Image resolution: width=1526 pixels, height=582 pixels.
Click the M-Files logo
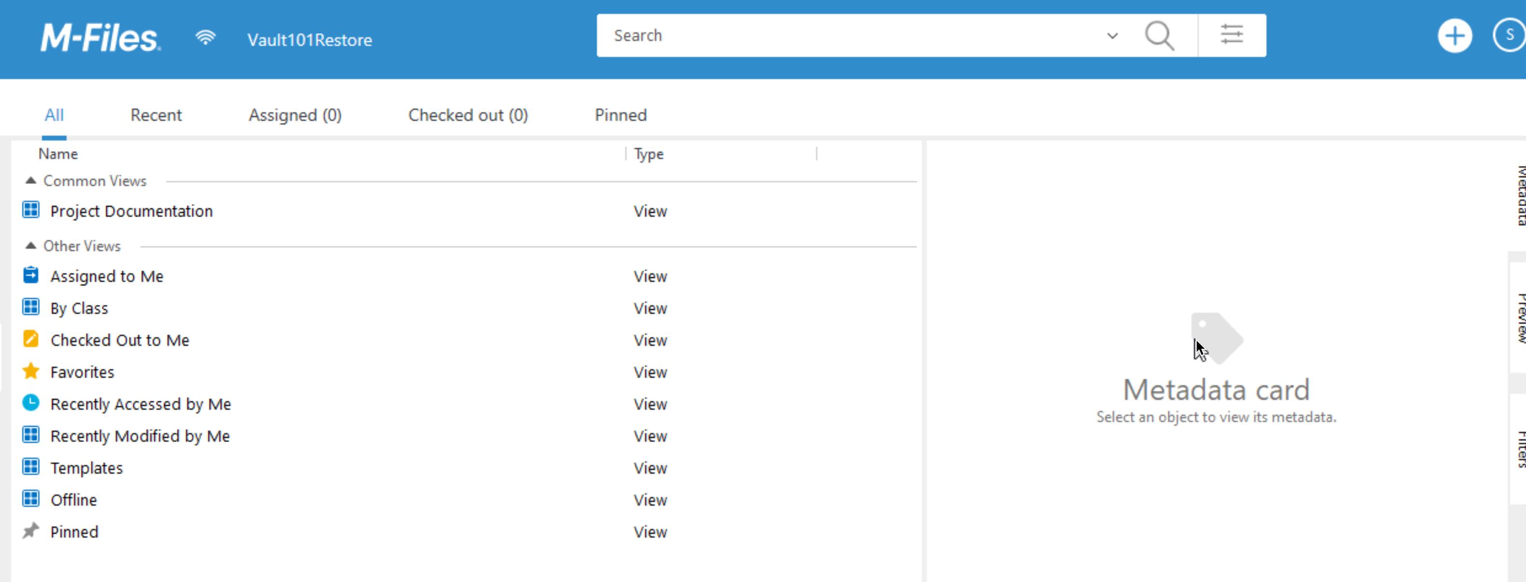click(x=100, y=38)
